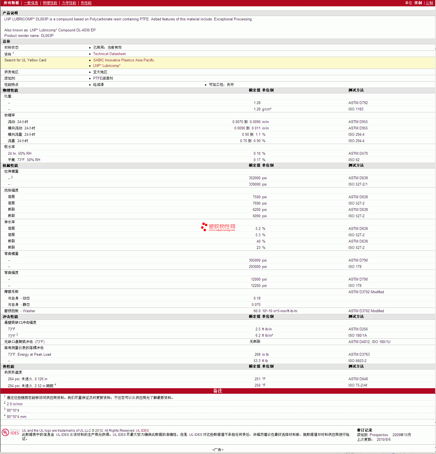Click the 268 in·lb impact value
Image resolution: width=436 pixels, height=454 pixels.
pyautogui.click(x=262, y=355)
